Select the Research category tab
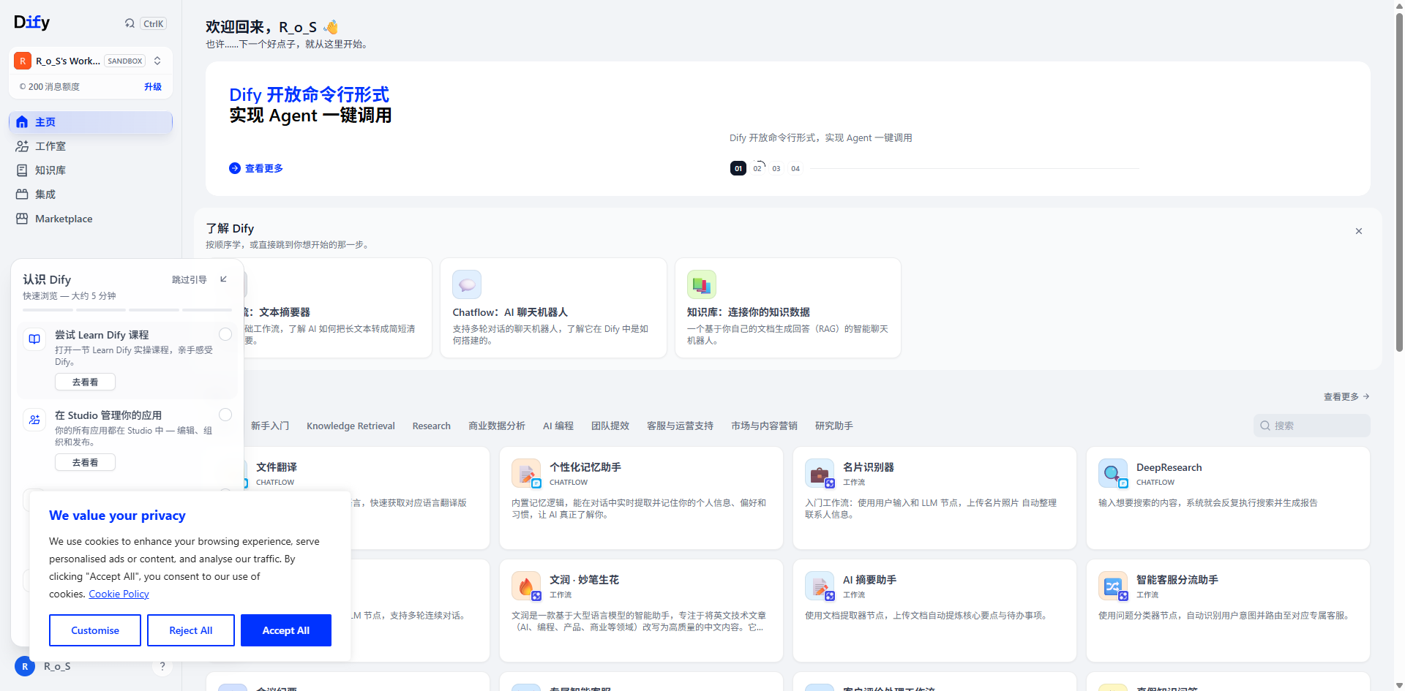This screenshot has height=691, width=1405. click(x=432, y=426)
